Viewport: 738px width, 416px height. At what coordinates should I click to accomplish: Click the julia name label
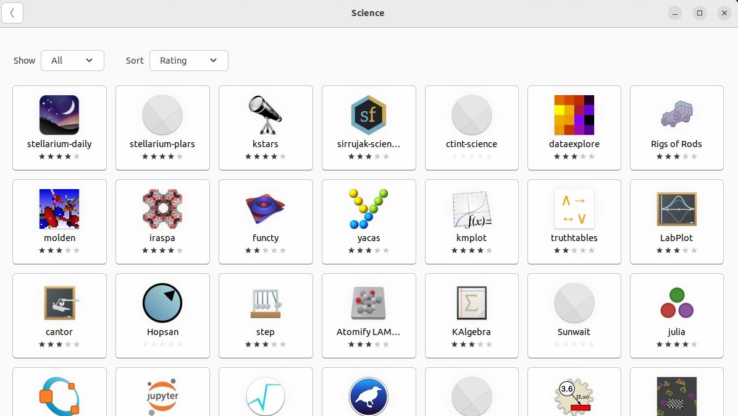(x=676, y=332)
